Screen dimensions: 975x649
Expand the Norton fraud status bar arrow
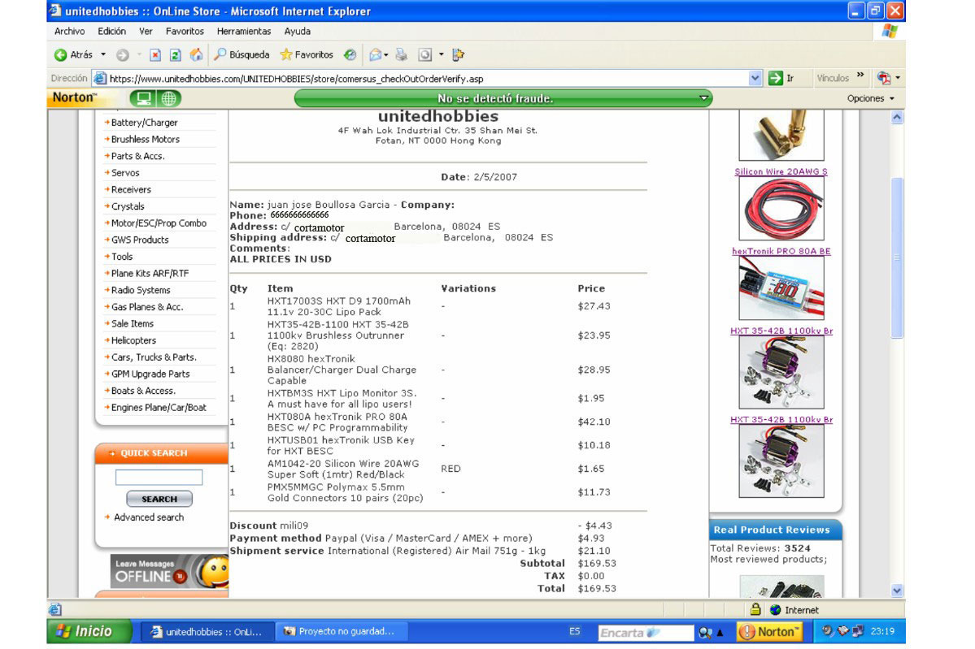point(703,98)
